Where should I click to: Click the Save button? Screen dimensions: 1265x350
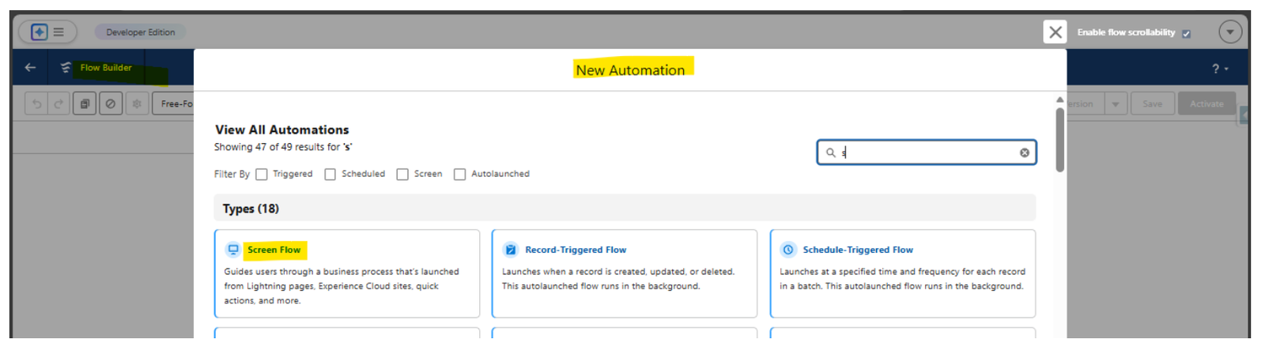pos(1152,103)
